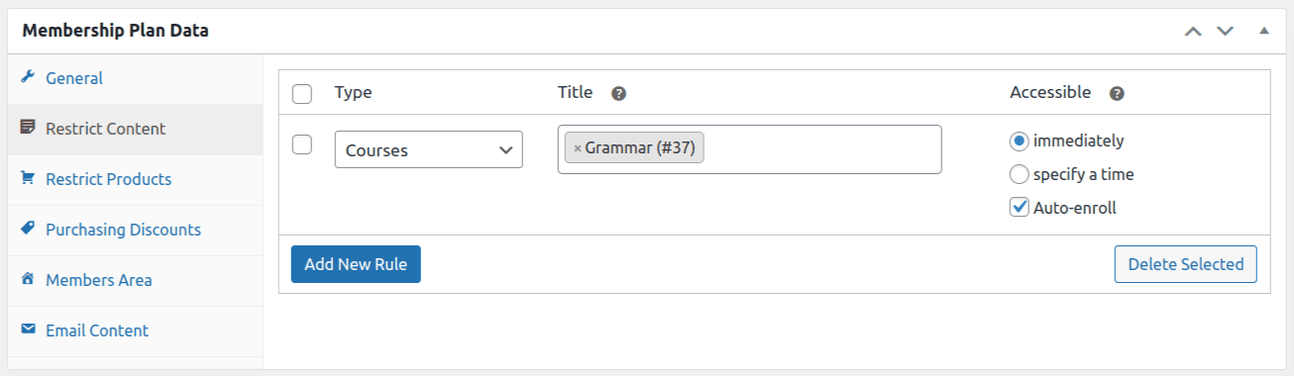Click the help icon next to Title
Screen dimensions: 1294x376
pos(618,93)
